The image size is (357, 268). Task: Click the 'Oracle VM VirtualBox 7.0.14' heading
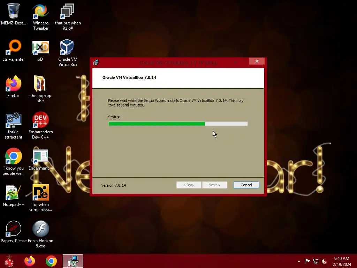[129, 77]
